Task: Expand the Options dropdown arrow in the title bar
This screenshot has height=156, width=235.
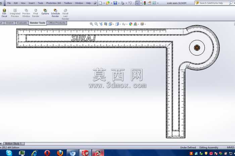Action: click(x=158, y=3)
